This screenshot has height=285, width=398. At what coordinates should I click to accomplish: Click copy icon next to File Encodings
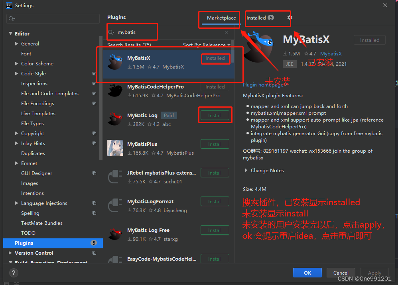pos(94,104)
